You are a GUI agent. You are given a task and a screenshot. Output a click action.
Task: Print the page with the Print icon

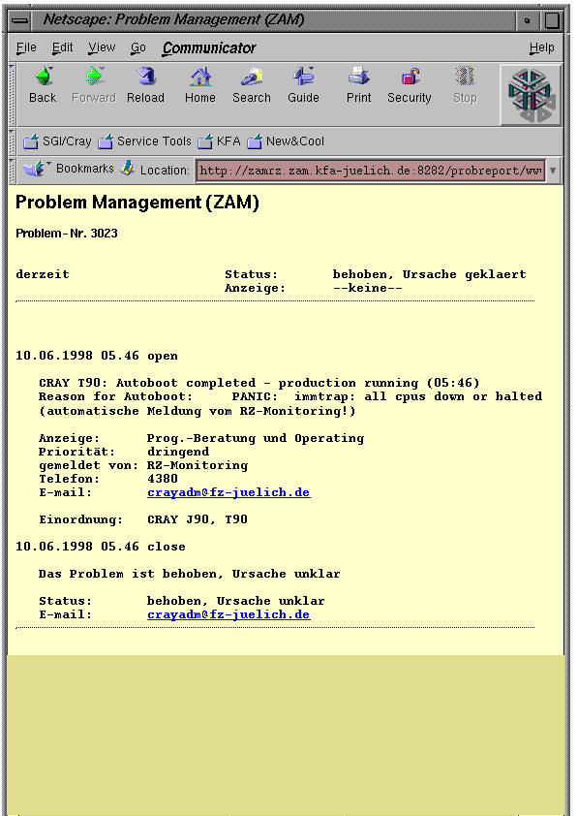(x=358, y=77)
